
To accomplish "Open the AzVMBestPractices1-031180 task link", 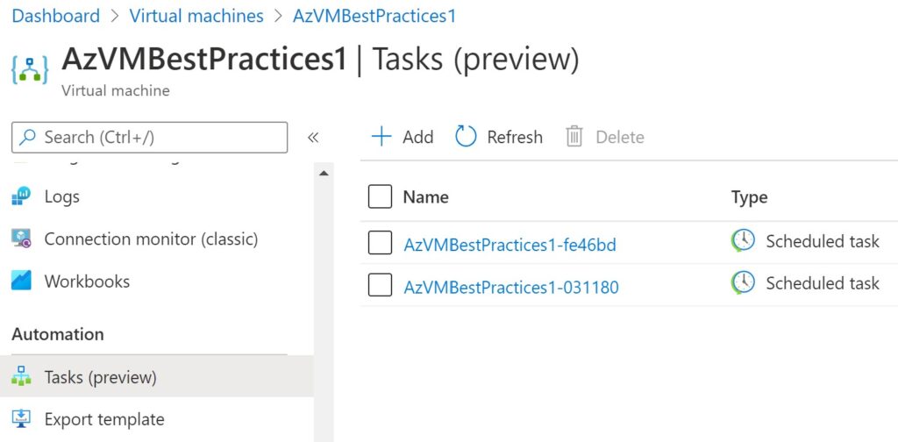I will coord(511,287).
